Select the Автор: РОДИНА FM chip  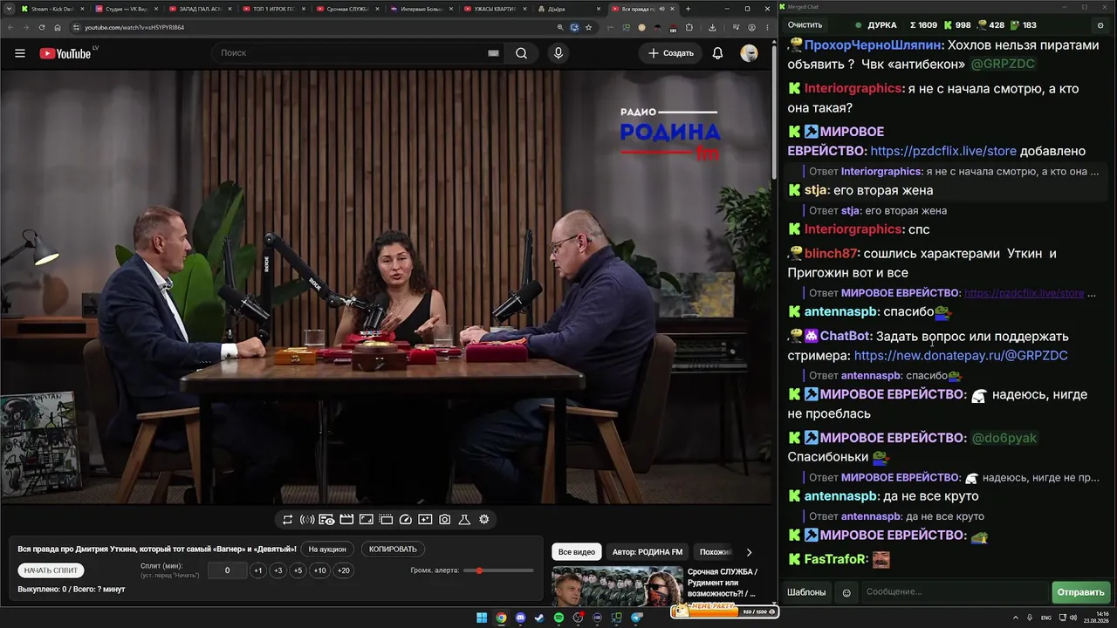point(648,552)
